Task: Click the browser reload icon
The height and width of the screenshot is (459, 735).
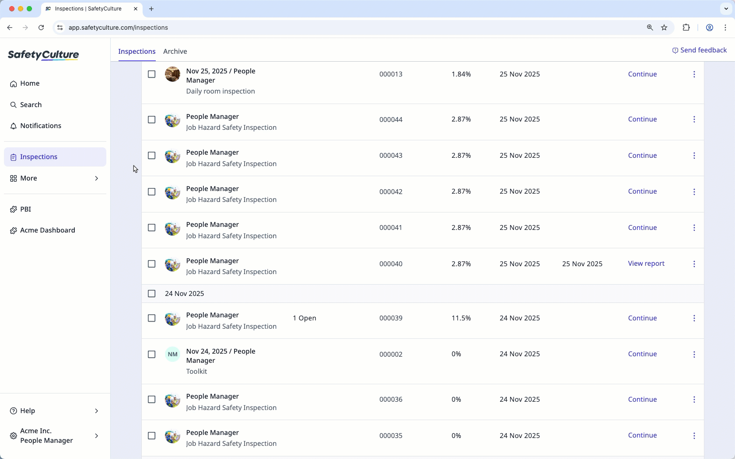Action: (41, 28)
